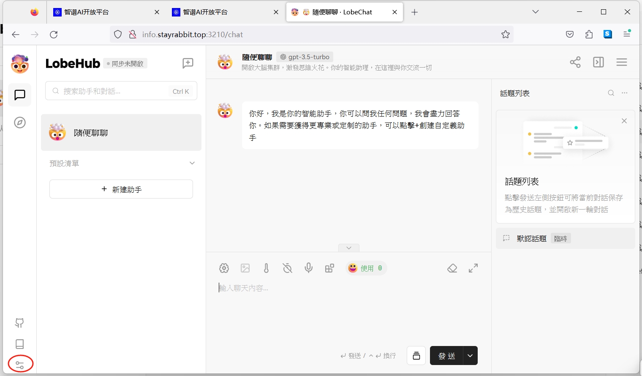Open the GitHub icon in sidebar
Screen dimensions: 642x376
[20, 323]
